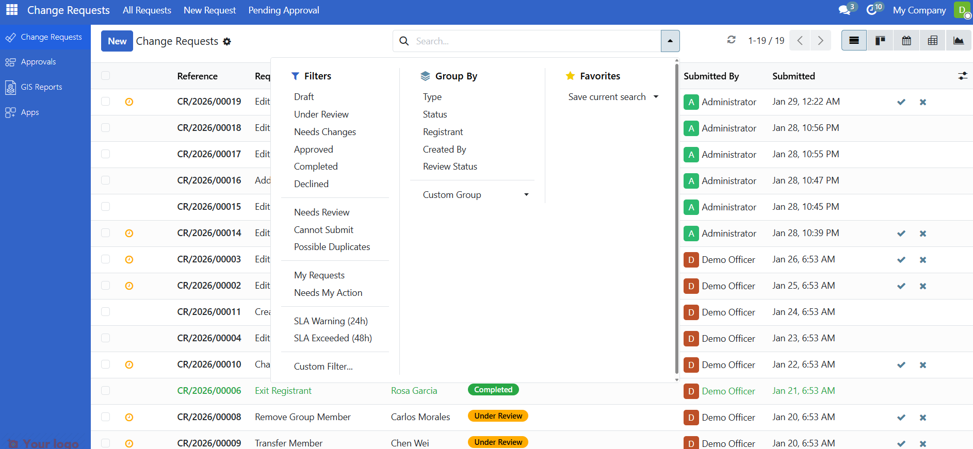This screenshot has height=449, width=973.
Task: Collapse the search options toggle arrow
Action: tap(670, 41)
